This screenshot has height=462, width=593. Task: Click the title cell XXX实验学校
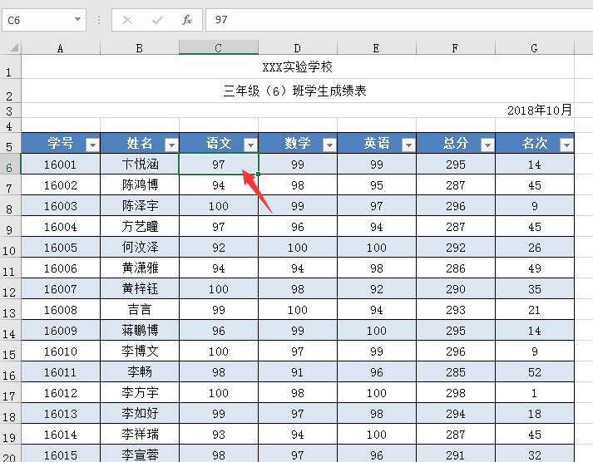tap(298, 67)
